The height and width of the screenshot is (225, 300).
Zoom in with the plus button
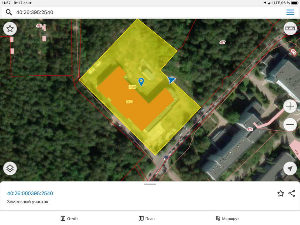click(x=290, y=107)
